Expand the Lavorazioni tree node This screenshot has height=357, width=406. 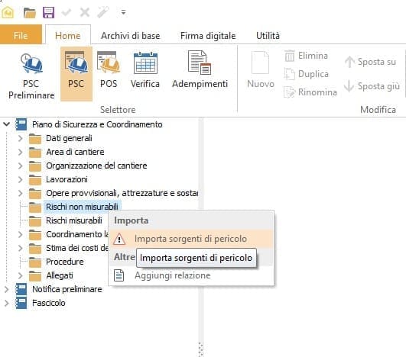(x=21, y=179)
